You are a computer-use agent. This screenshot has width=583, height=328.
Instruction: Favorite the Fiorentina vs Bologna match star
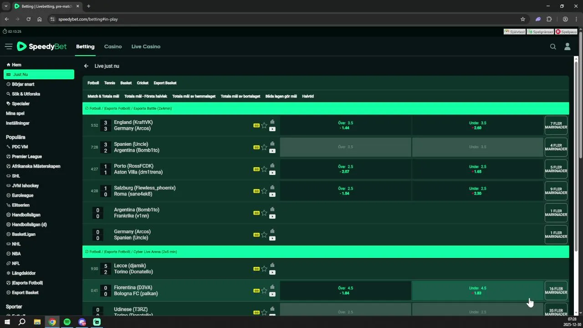coord(264,291)
